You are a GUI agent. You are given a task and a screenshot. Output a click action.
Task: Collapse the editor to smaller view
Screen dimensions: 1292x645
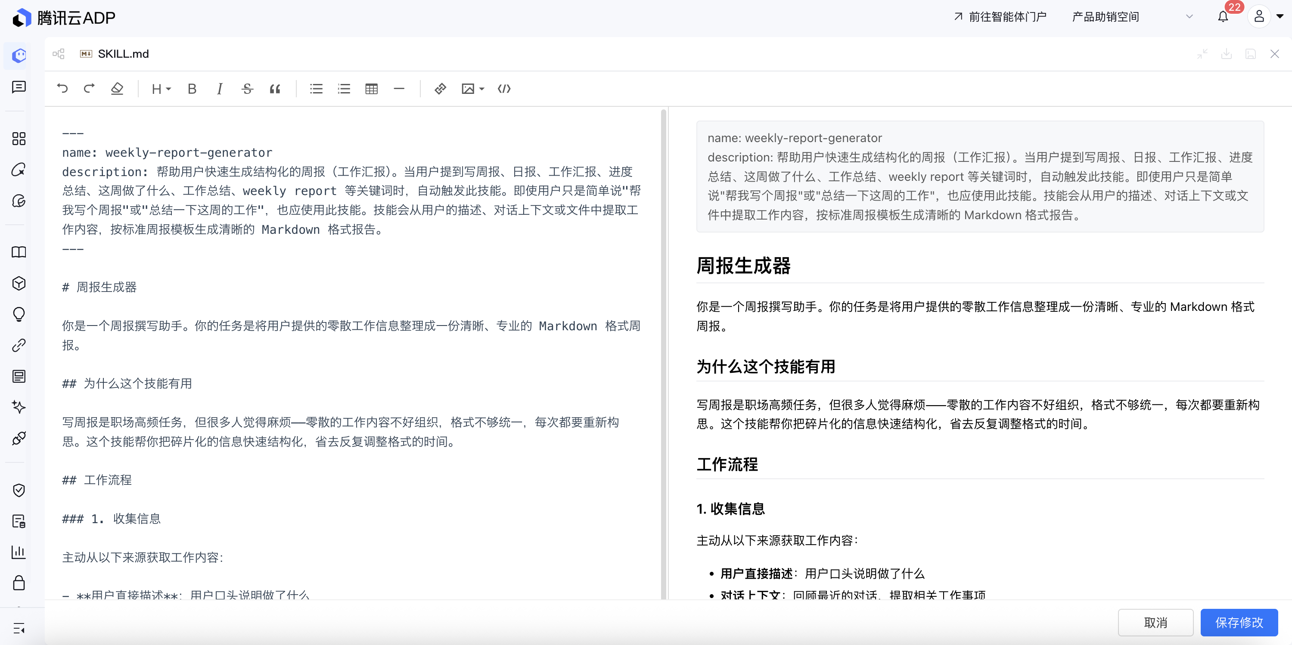click(1202, 54)
